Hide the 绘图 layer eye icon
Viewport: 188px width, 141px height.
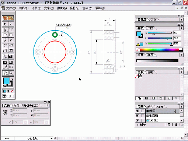coord(137,111)
